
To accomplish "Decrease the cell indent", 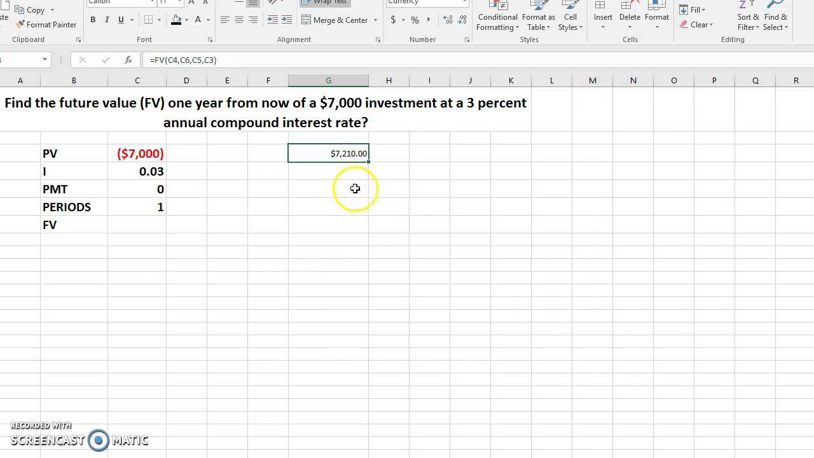I will coord(272,20).
